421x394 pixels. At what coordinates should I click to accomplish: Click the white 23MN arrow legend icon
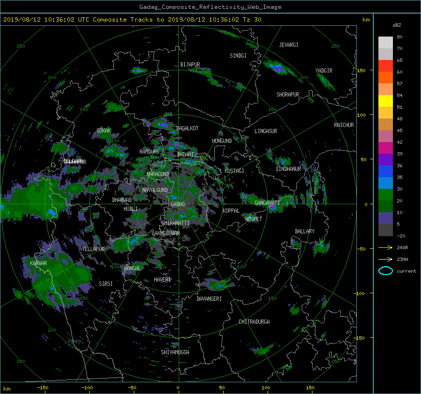click(x=385, y=259)
